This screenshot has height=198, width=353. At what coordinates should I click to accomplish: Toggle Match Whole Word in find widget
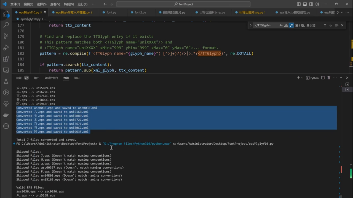[x=286, y=25]
